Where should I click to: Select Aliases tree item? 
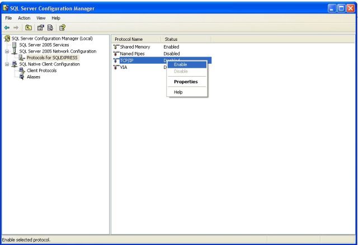[x=34, y=77]
